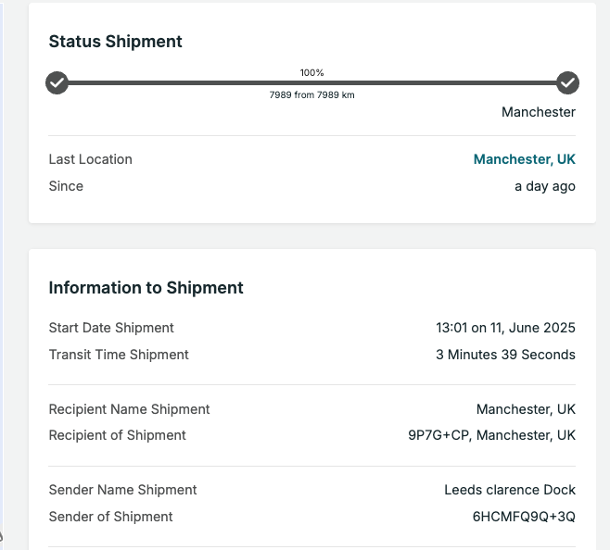Screen dimensions: 610x550
Task: Click the "7989 from 7989 km" distance text
Action: 312,95
